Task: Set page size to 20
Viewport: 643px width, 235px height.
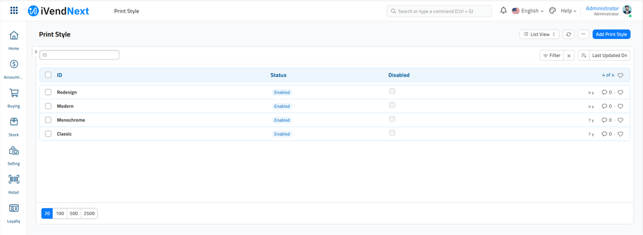Action: coord(47,214)
